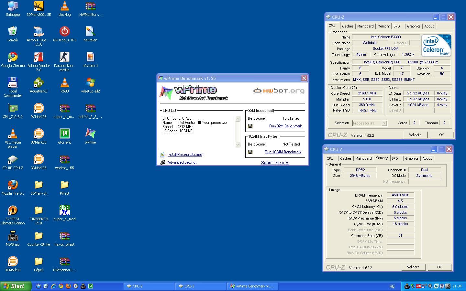Image resolution: width=466 pixels, height=291 pixels.
Task: Open the VLC media player shortcut
Action: [x=13, y=134]
